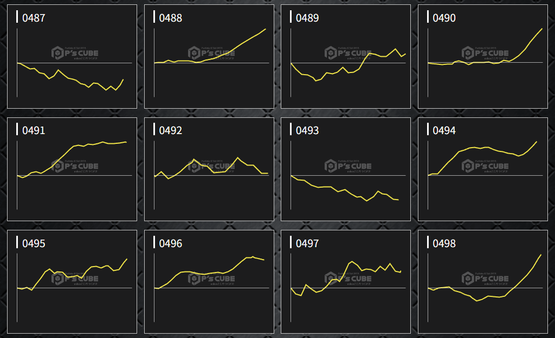Image resolution: width=555 pixels, height=338 pixels.
Task: Open machine 0487 graph card
Action: coord(72,57)
